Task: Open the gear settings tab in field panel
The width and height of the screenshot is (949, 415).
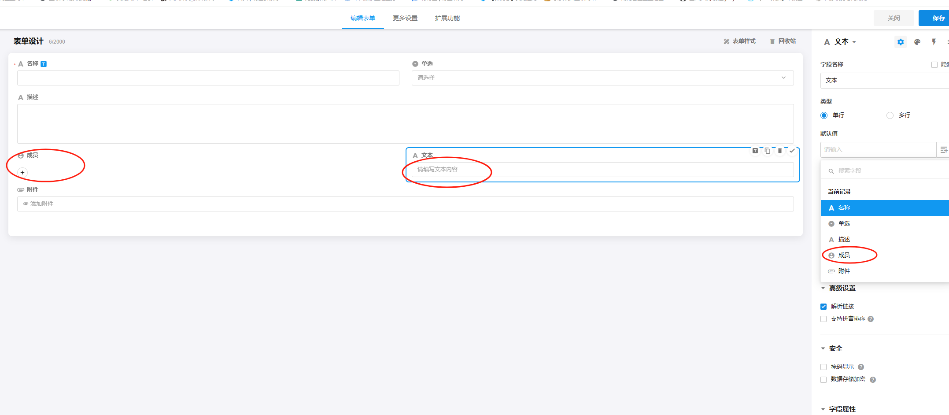Action: click(x=901, y=42)
